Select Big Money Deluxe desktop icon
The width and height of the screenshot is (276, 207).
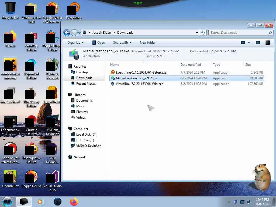point(31,97)
